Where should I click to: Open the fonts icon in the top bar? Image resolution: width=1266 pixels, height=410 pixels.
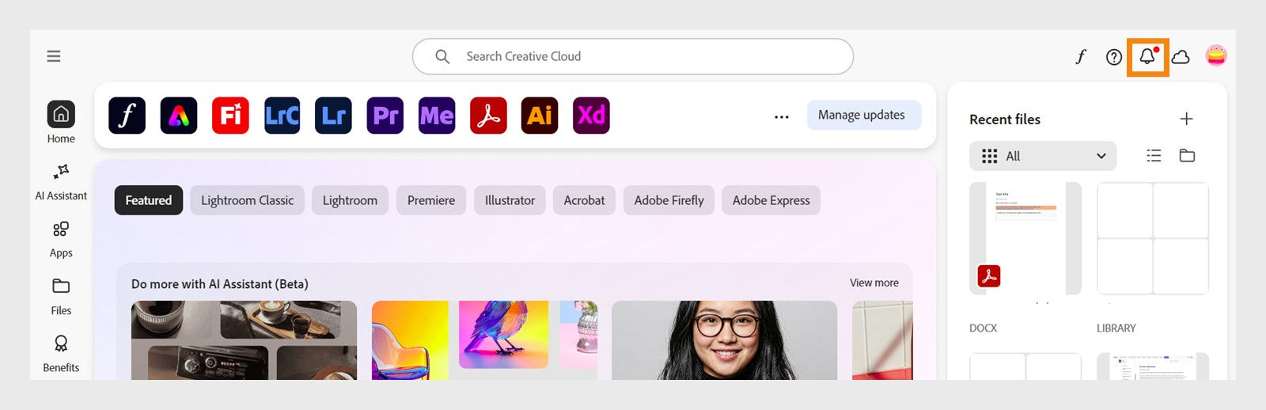click(x=1081, y=56)
